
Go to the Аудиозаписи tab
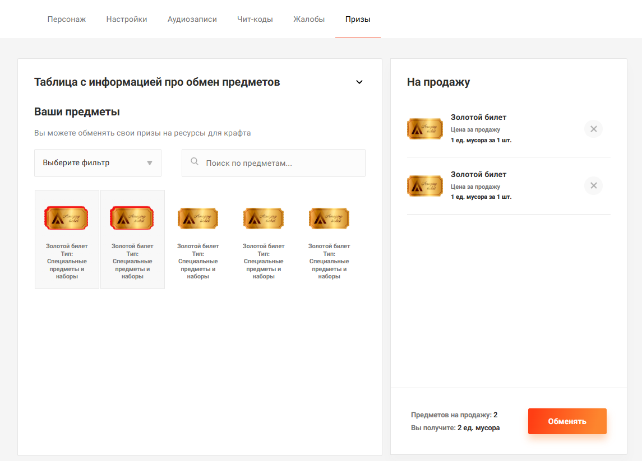point(192,20)
